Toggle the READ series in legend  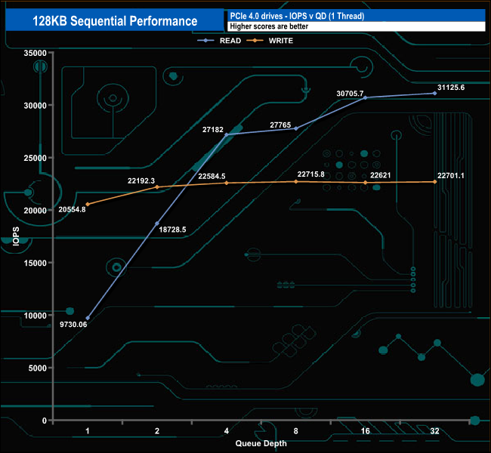[x=225, y=41]
